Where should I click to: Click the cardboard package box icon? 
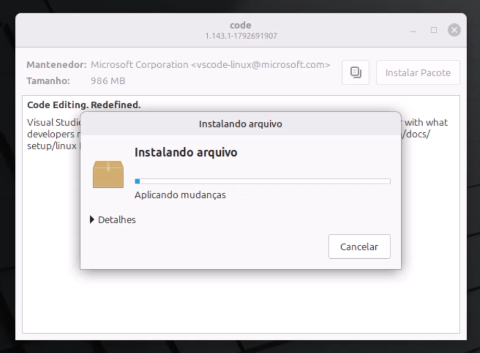click(x=108, y=174)
